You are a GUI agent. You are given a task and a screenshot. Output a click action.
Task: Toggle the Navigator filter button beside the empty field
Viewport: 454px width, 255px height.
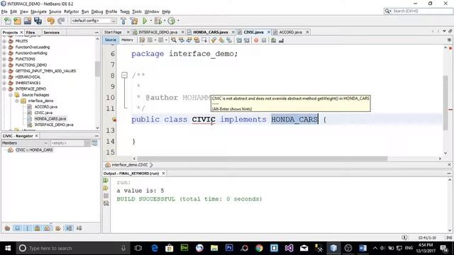(x=94, y=143)
